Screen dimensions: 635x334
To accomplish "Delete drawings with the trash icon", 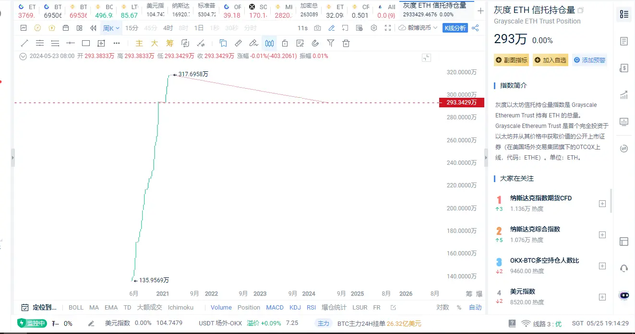I will 346,43.
